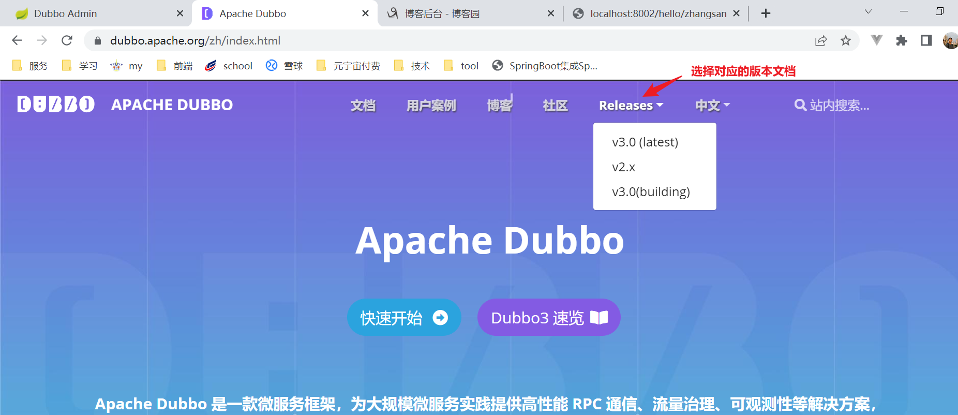Share this page via share icon
The height and width of the screenshot is (415, 958).
pyautogui.click(x=821, y=40)
